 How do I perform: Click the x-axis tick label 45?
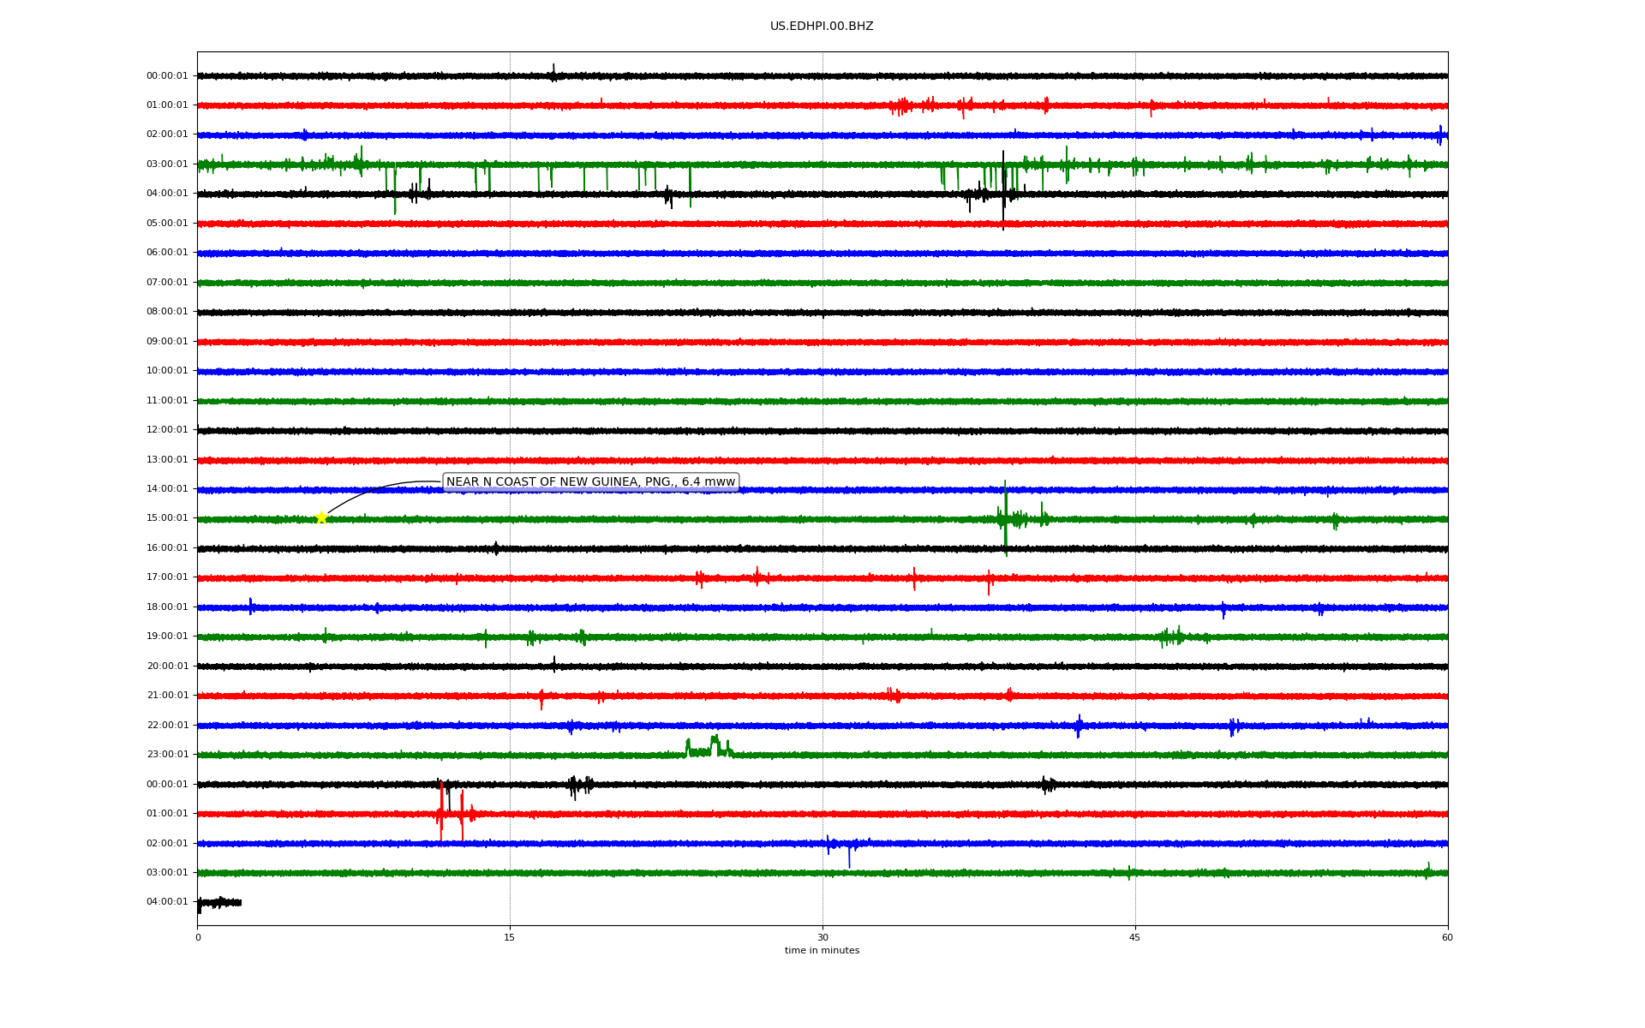(x=1135, y=937)
